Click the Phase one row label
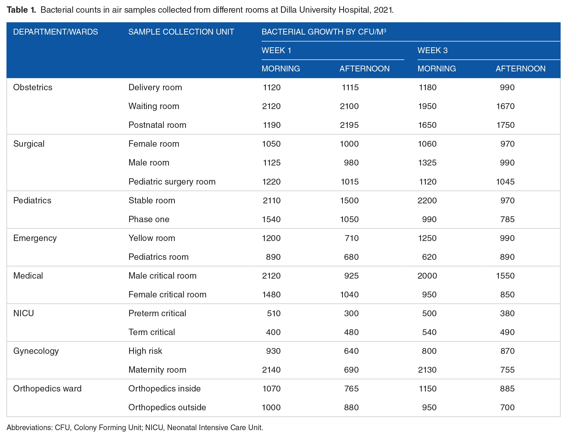 [x=149, y=219]
